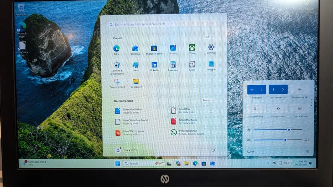Toggle Energy saver quick setting
Viewport: 333px width, 187px height.
coord(278,108)
